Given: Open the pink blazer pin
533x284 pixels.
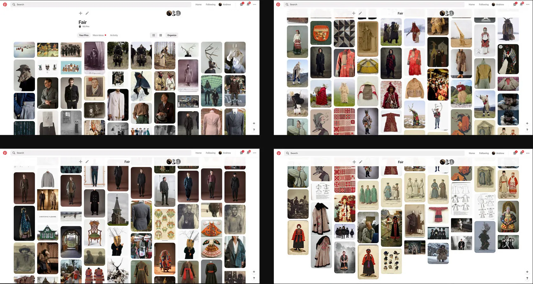Looking at the screenshot, I should [212, 122].
